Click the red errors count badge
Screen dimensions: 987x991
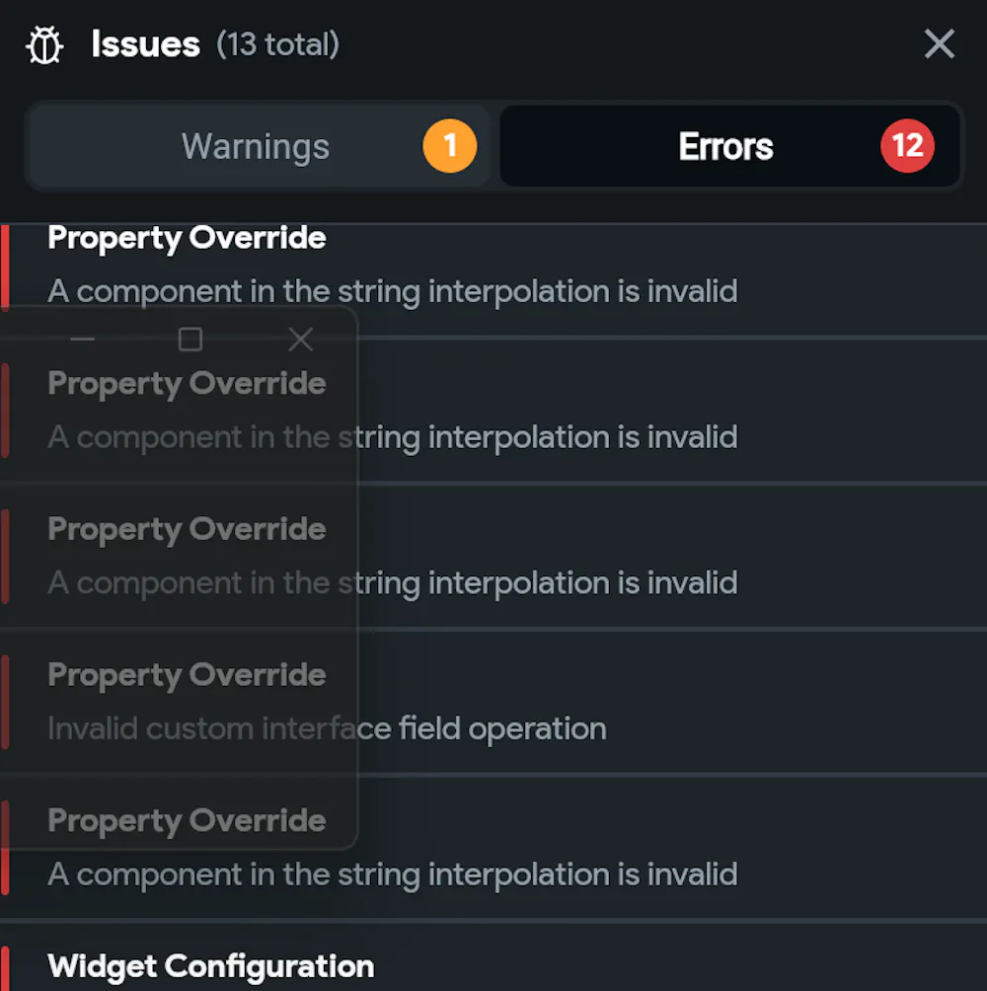click(x=907, y=147)
